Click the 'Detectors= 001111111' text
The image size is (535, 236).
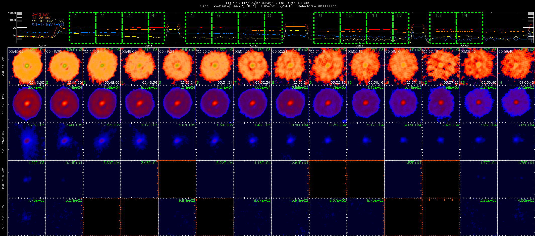(317, 6)
